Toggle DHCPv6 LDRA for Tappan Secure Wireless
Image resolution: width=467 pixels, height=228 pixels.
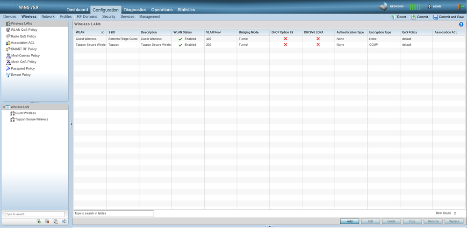click(x=318, y=45)
